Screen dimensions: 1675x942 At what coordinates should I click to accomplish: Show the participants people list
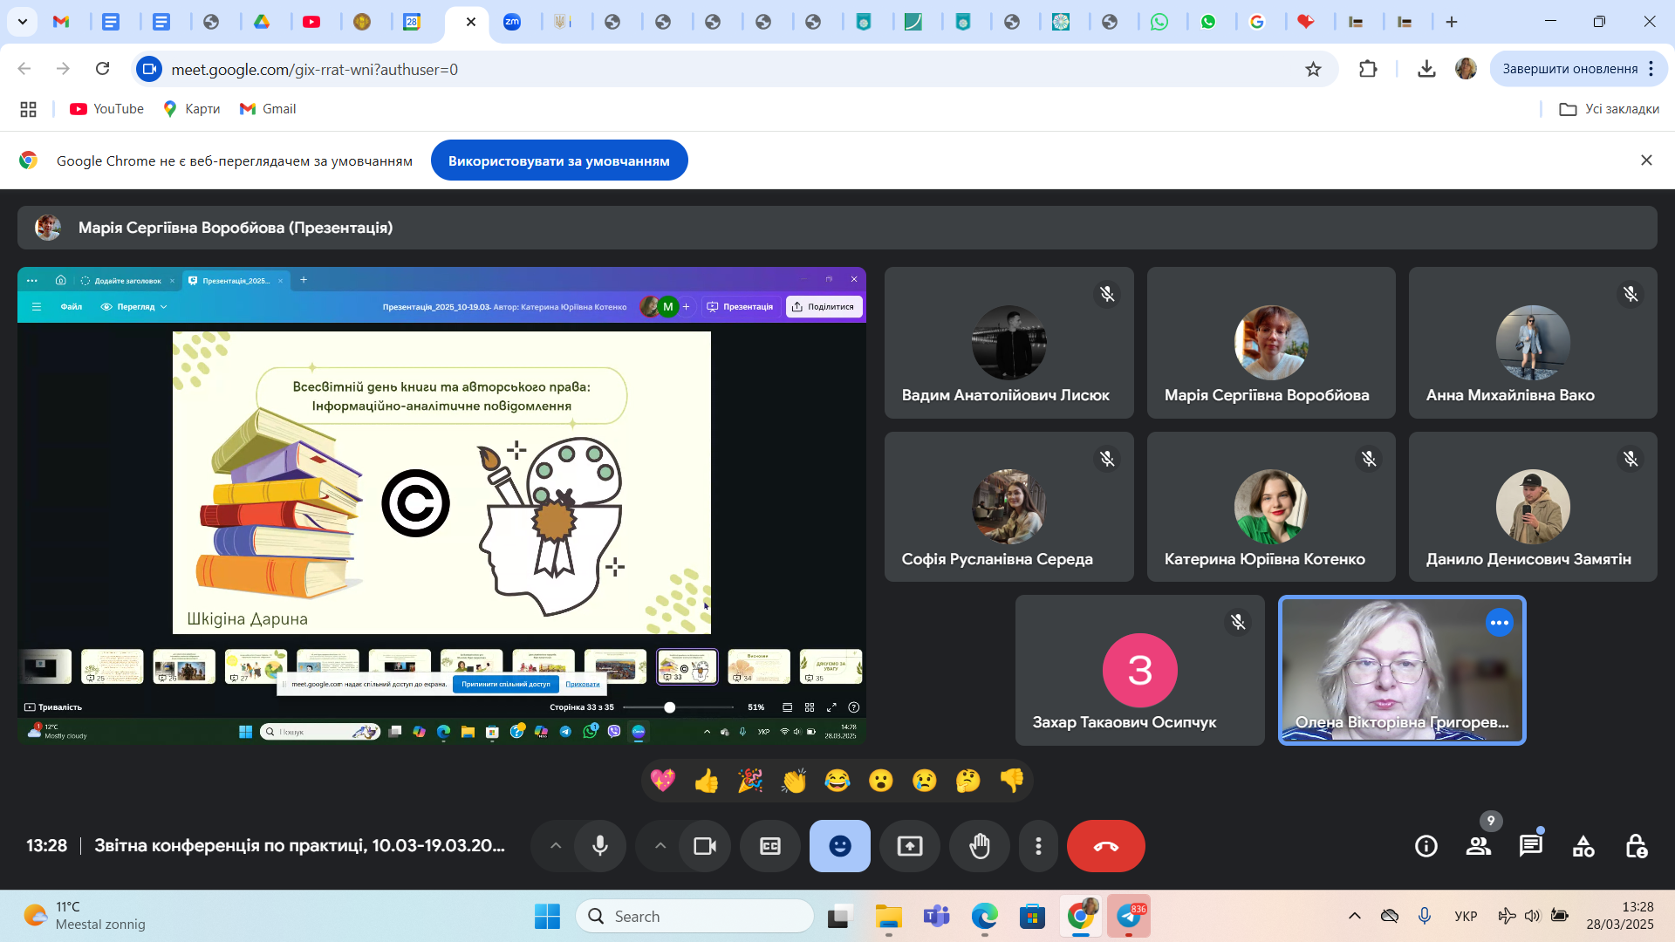coord(1479,846)
